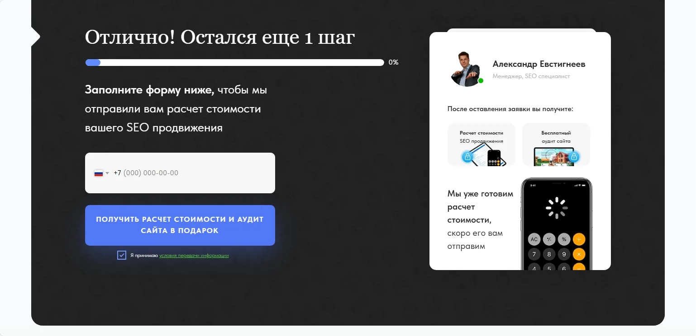The width and height of the screenshot is (696, 336).
Task: Tap the 9 key on the calculator
Action: point(564,254)
